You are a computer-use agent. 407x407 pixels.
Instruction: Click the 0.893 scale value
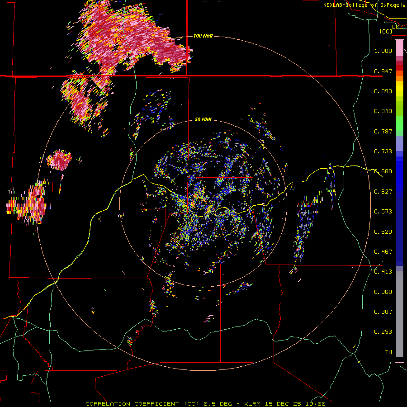383,91
